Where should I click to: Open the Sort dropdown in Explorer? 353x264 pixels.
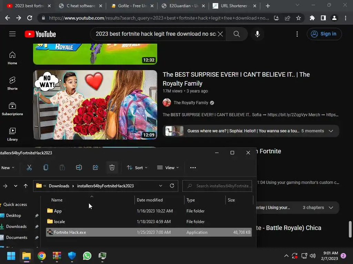coord(137,168)
